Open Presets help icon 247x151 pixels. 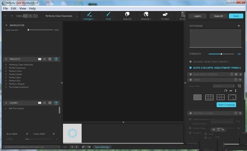56,59
